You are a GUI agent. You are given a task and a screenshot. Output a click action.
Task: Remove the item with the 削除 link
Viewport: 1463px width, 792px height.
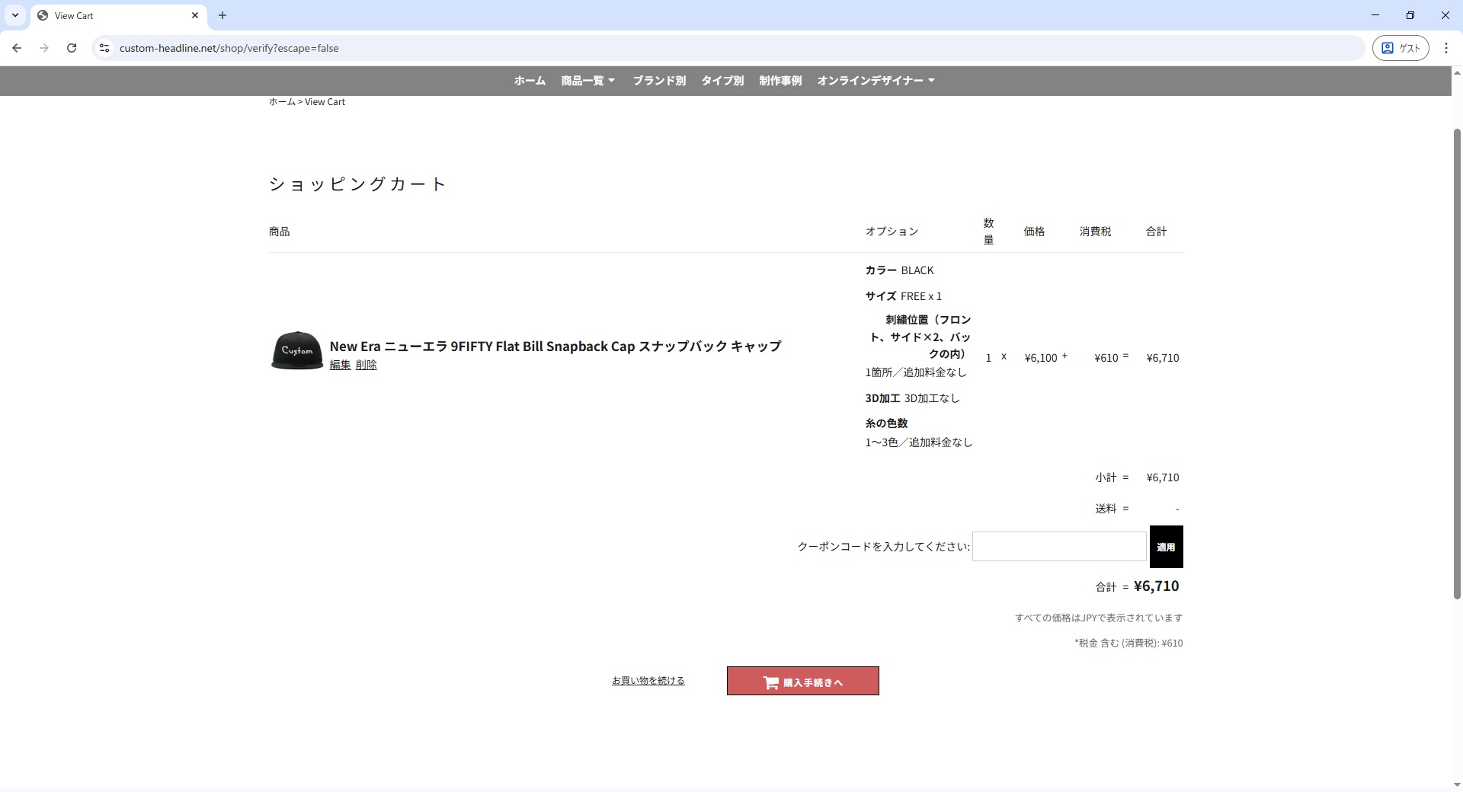point(367,366)
